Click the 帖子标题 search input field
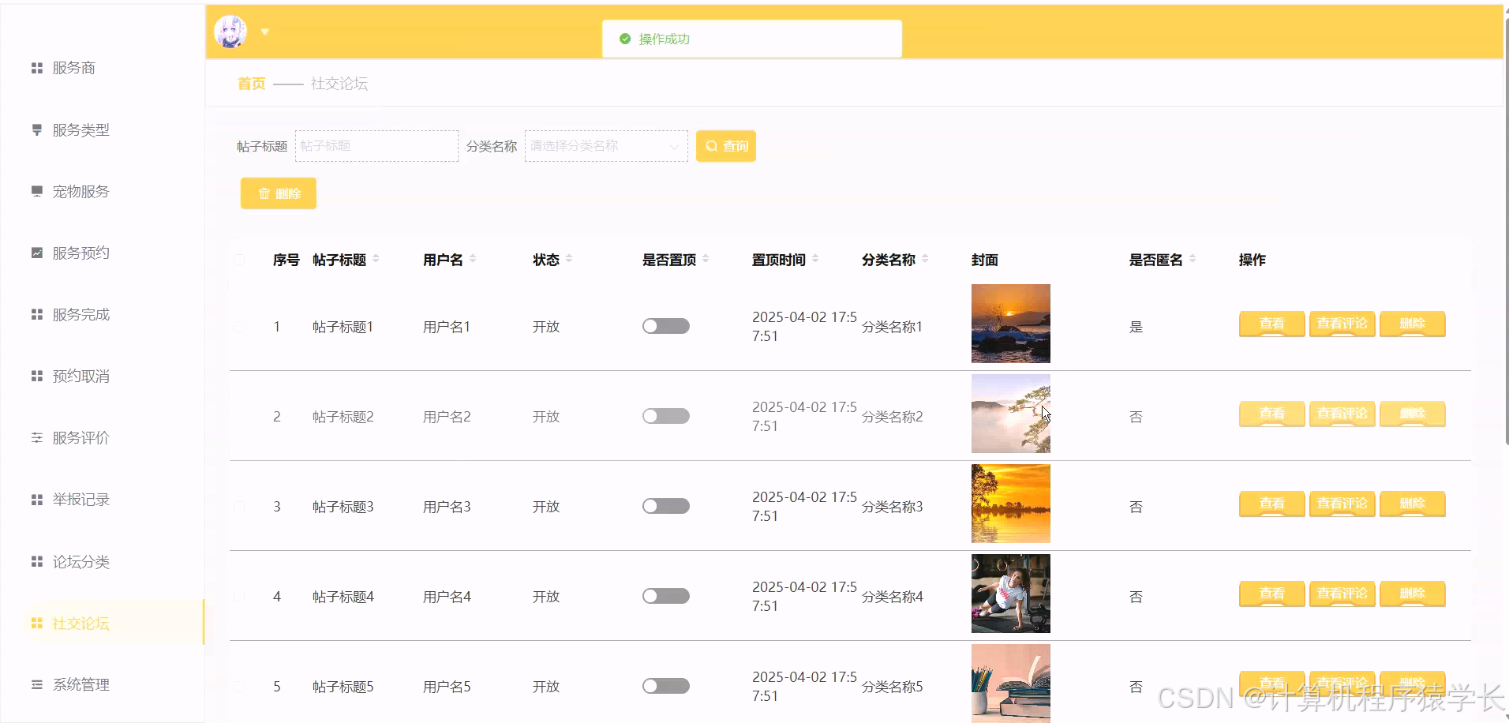 click(x=376, y=146)
